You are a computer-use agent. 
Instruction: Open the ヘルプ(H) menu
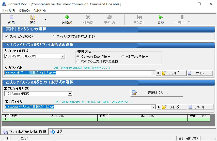pyautogui.click(x=39, y=11)
